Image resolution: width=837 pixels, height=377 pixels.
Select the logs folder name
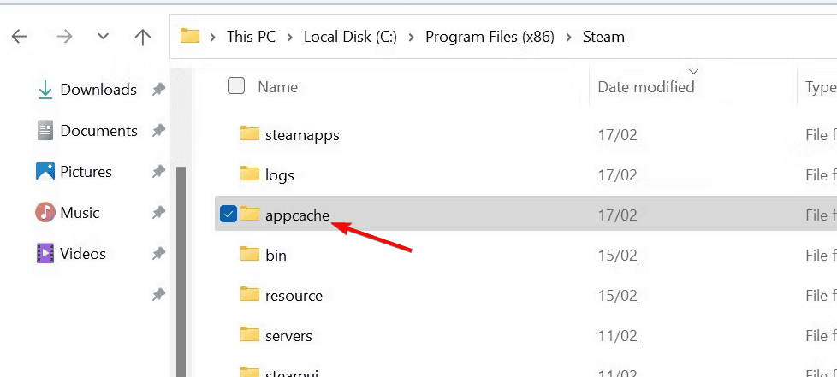(x=280, y=175)
